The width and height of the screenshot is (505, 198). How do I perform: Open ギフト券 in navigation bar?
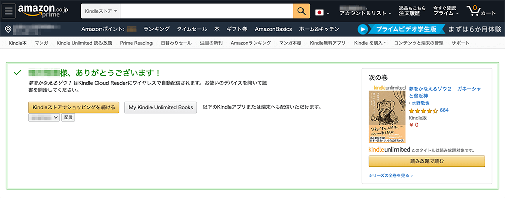[x=237, y=29]
